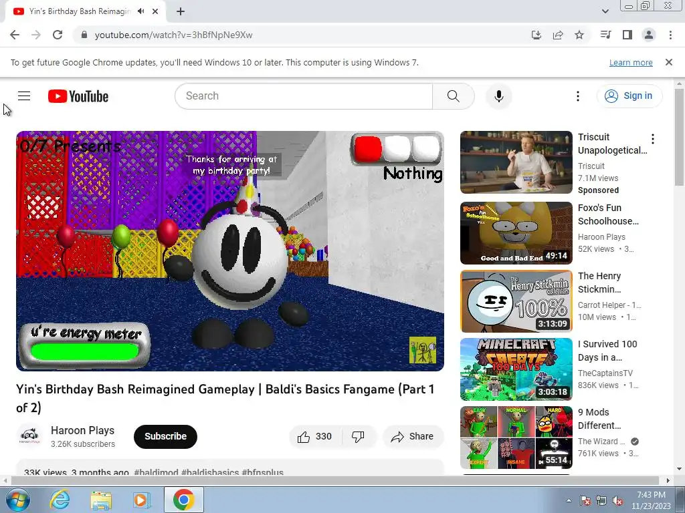Click the address bar URL
This screenshot has width=685, height=513.
pyautogui.click(x=173, y=35)
